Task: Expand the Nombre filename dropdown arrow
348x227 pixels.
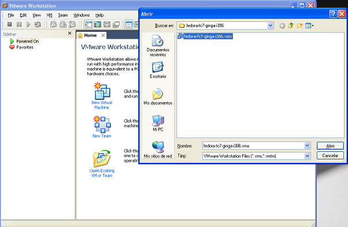Action: pos(307,146)
